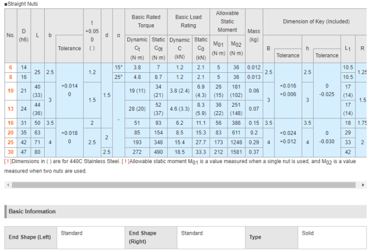Click the End Shape (Right) Standard value

click(192, 233)
